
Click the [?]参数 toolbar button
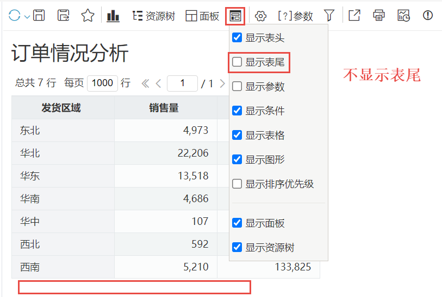(295, 16)
